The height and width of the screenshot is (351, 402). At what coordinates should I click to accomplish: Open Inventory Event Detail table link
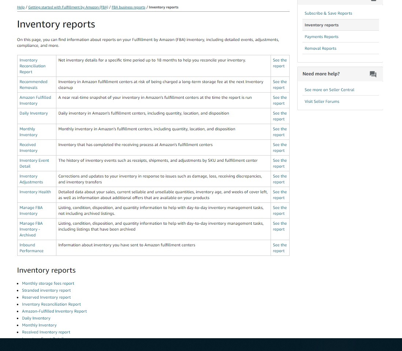(34, 163)
